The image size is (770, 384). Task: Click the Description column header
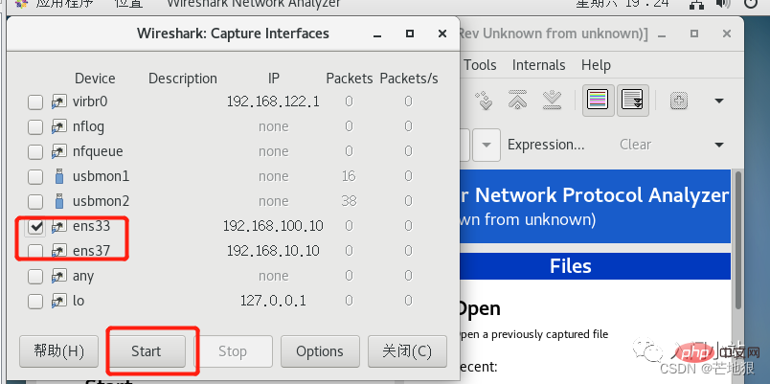(x=183, y=79)
